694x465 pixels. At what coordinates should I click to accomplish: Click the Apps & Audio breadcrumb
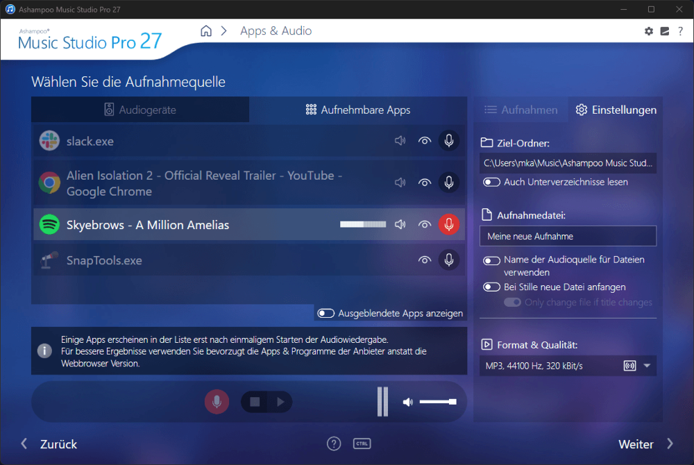(276, 31)
